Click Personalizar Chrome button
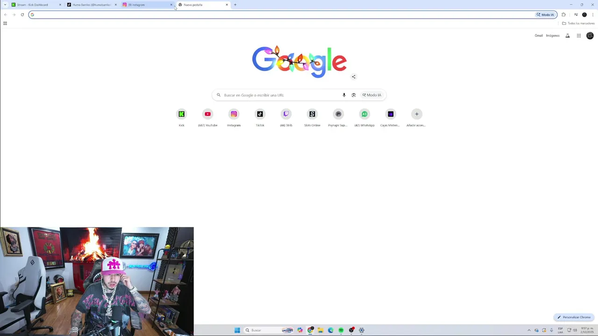Image resolution: width=598 pixels, height=336 pixels. pyautogui.click(x=574, y=317)
